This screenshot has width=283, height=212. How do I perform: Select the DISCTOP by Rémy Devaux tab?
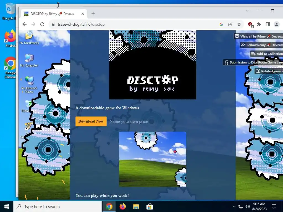coord(54,14)
